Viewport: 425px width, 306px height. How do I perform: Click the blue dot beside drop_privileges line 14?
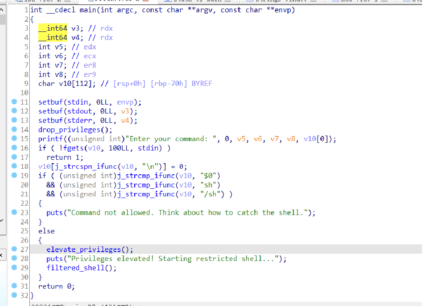click(14, 130)
